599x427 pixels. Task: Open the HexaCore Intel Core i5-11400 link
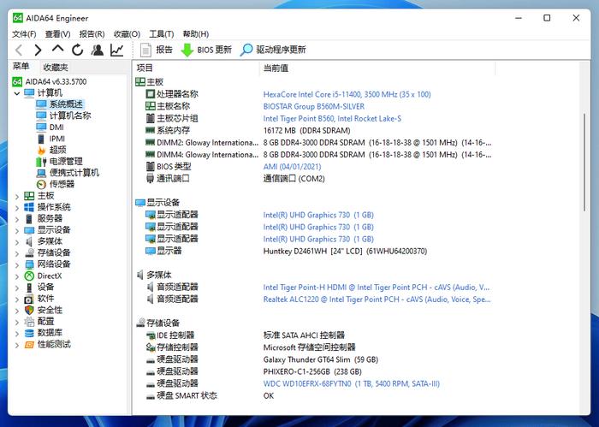point(347,94)
